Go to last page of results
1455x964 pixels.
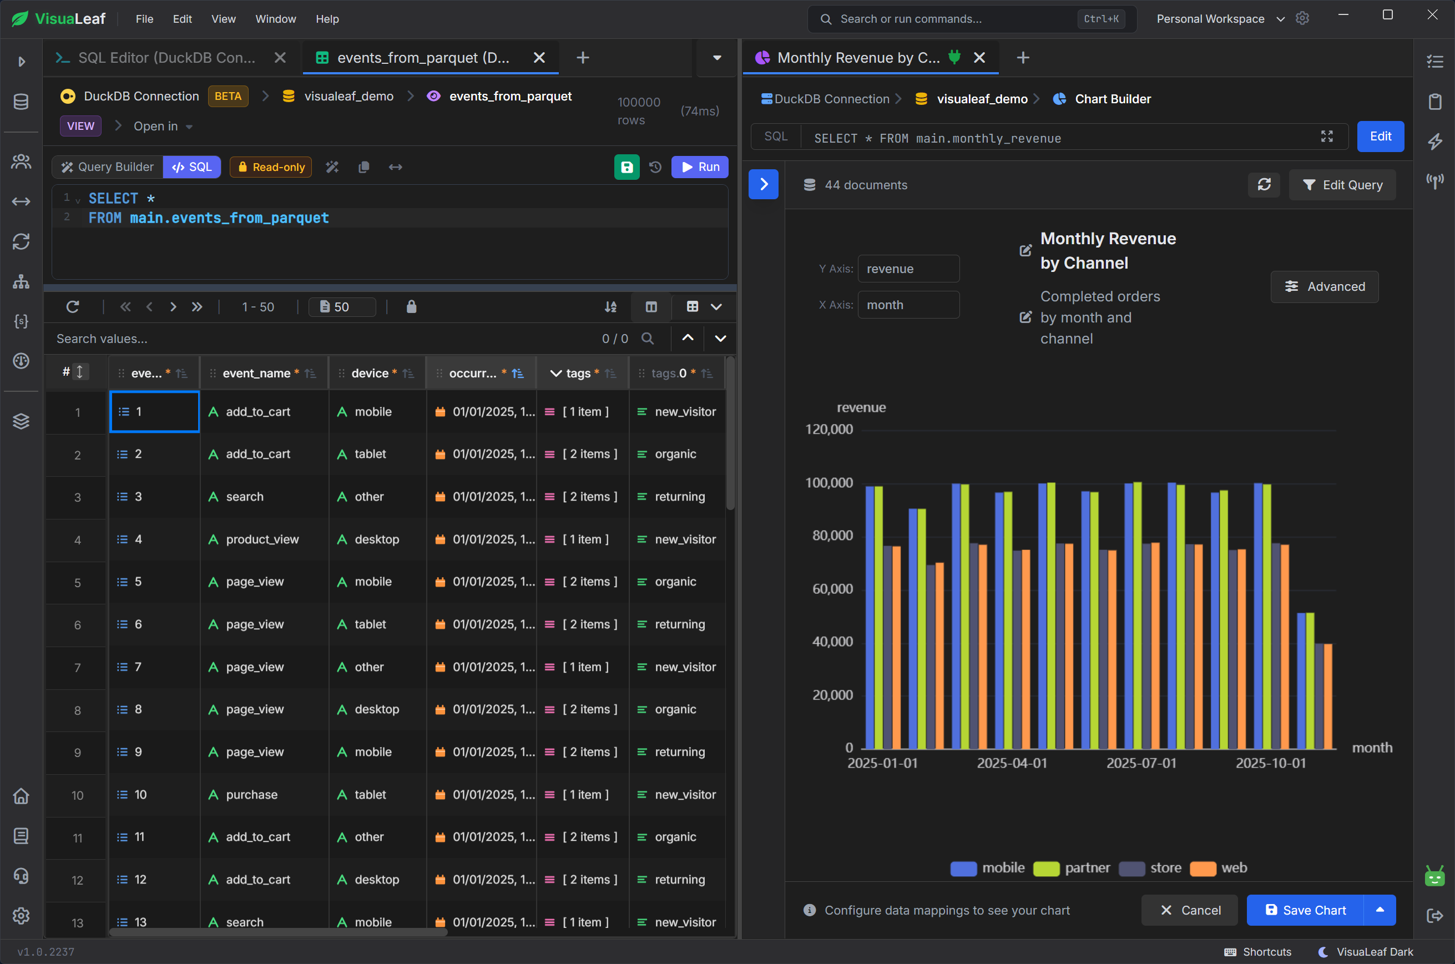click(x=196, y=307)
